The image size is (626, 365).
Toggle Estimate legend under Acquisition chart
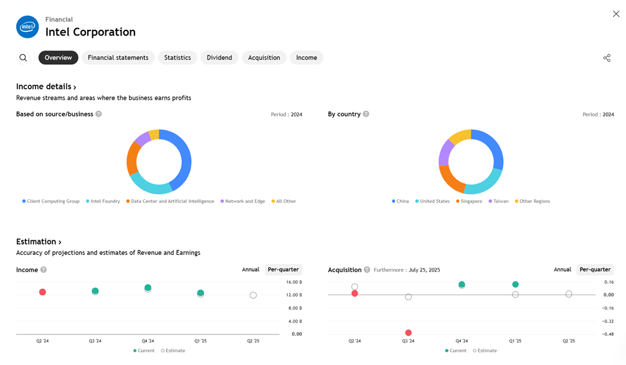point(485,351)
